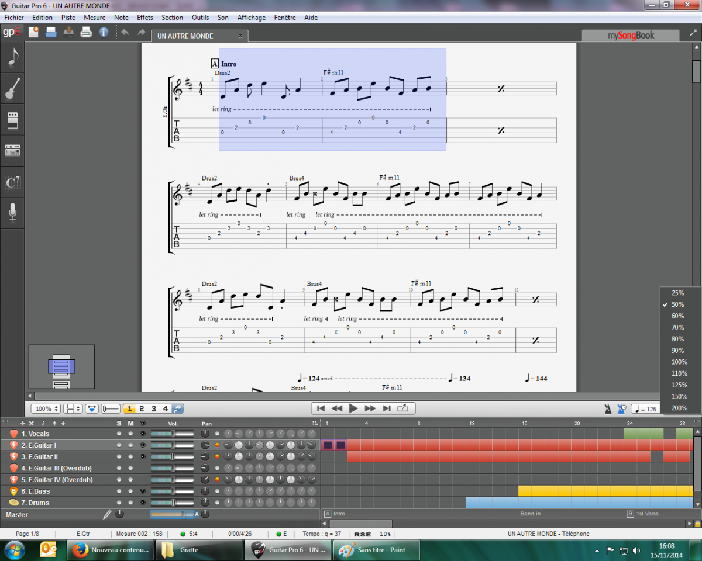This screenshot has width=702, height=561.
Task: Create a new file from toolbar
Action: (x=33, y=32)
